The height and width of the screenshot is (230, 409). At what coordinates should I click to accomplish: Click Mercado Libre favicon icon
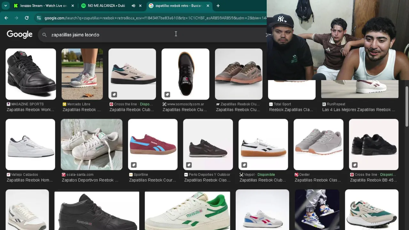click(x=64, y=104)
